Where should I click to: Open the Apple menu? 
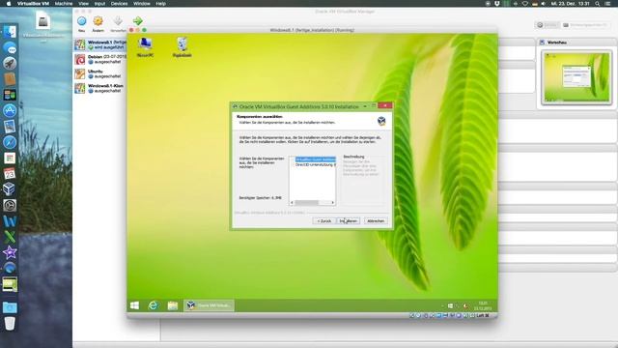tap(9, 4)
